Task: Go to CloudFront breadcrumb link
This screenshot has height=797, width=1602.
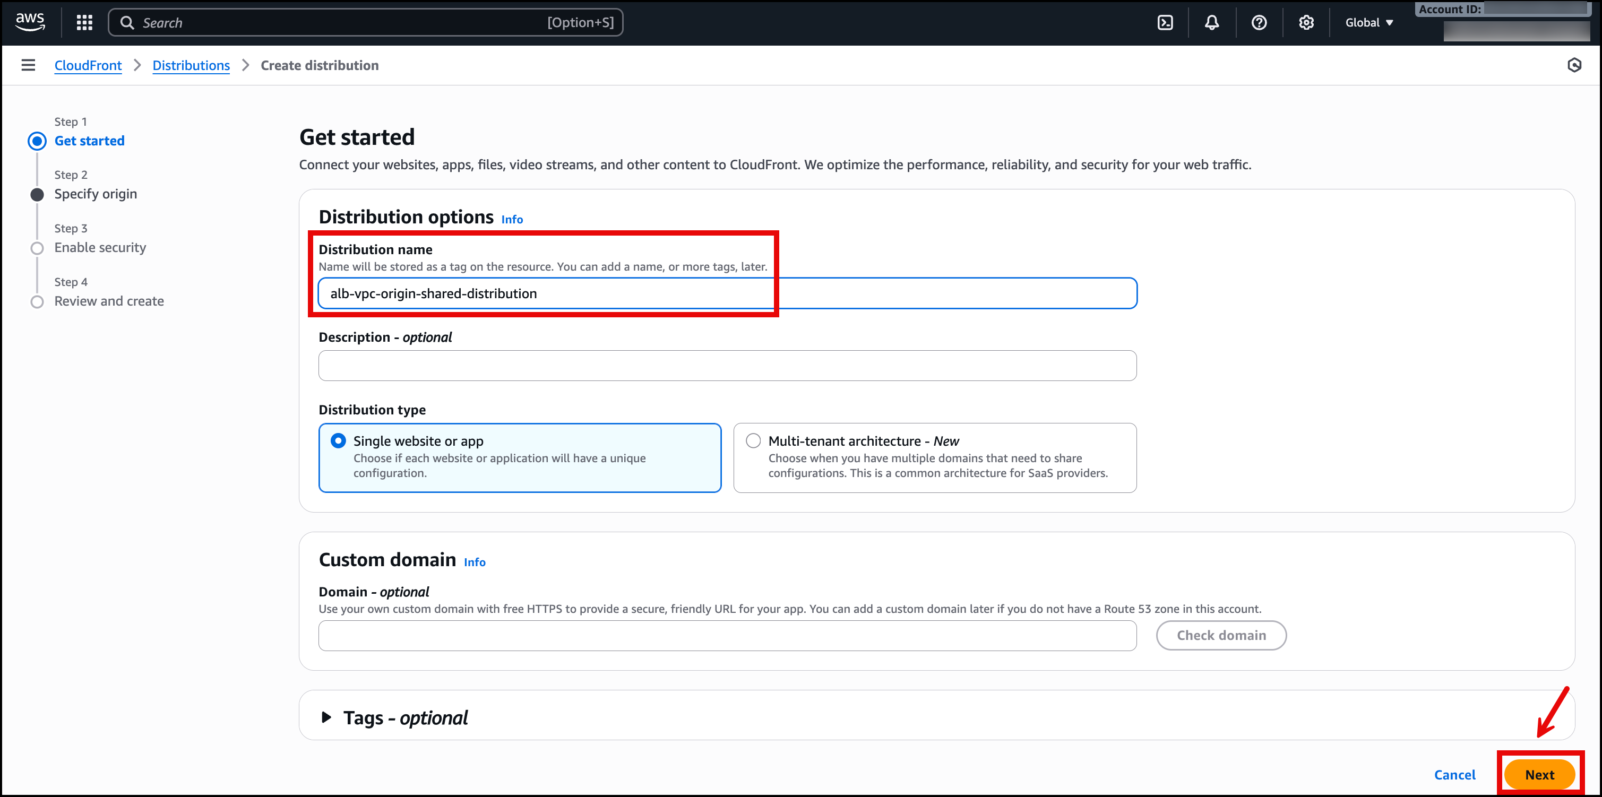Action: point(88,65)
